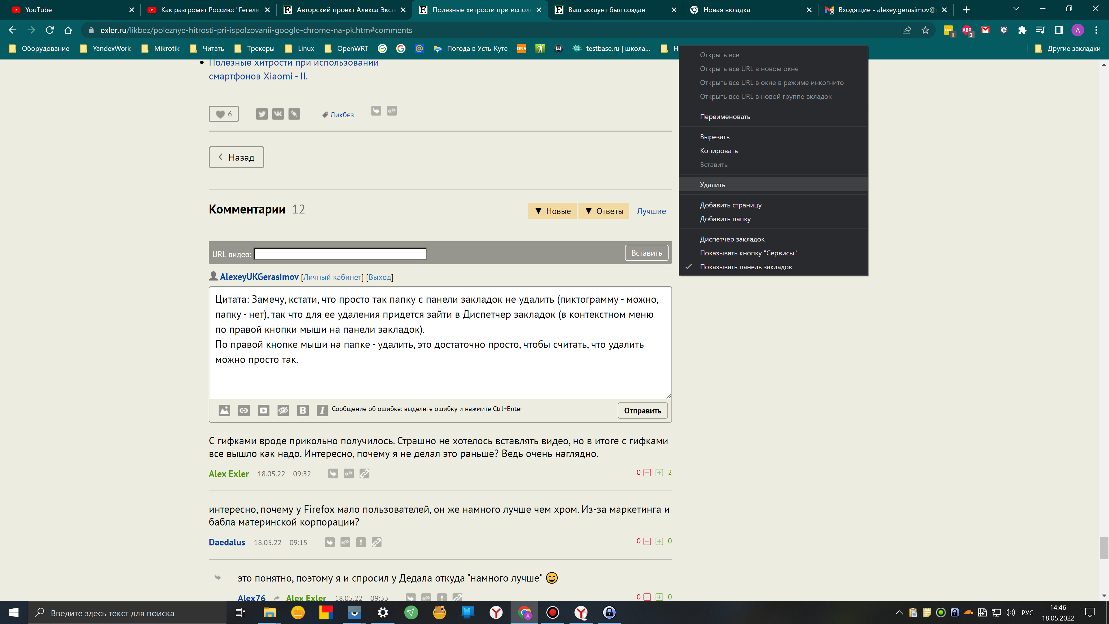Image resolution: width=1109 pixels, height=624 pixels.
Task: Click the Отправить button in comment box
Action: coord(642,410)
